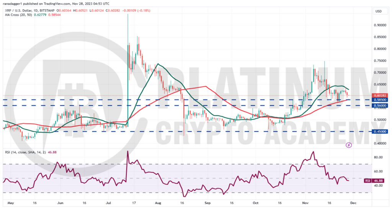Click the low price L0.60124 in the OHLC legend
This screenshot has width=392, height=209.
[x=97, y=10]
